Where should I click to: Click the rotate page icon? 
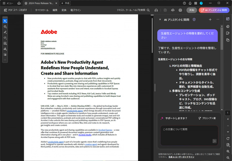(228, 138)
